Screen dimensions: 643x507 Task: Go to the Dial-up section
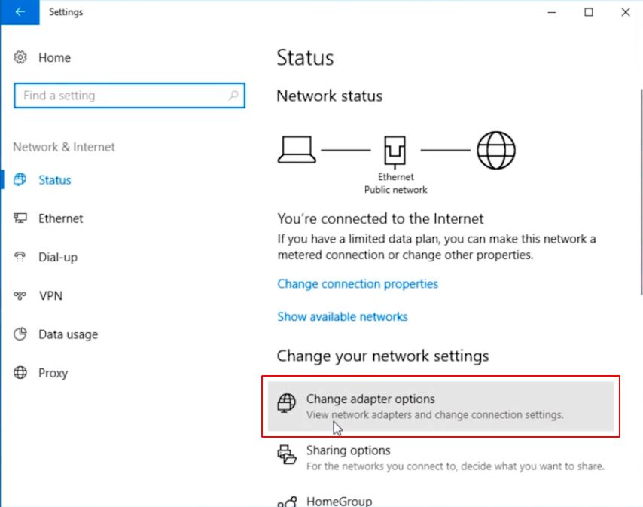(x=57, y=257)
